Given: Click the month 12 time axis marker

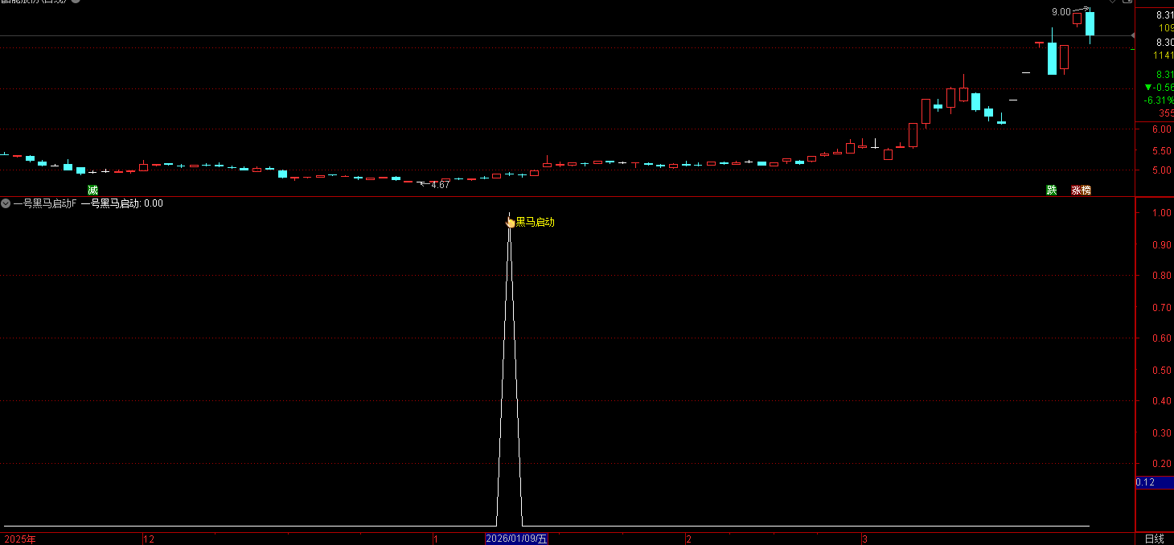Looking at the screenshot, I should [149, 539].
